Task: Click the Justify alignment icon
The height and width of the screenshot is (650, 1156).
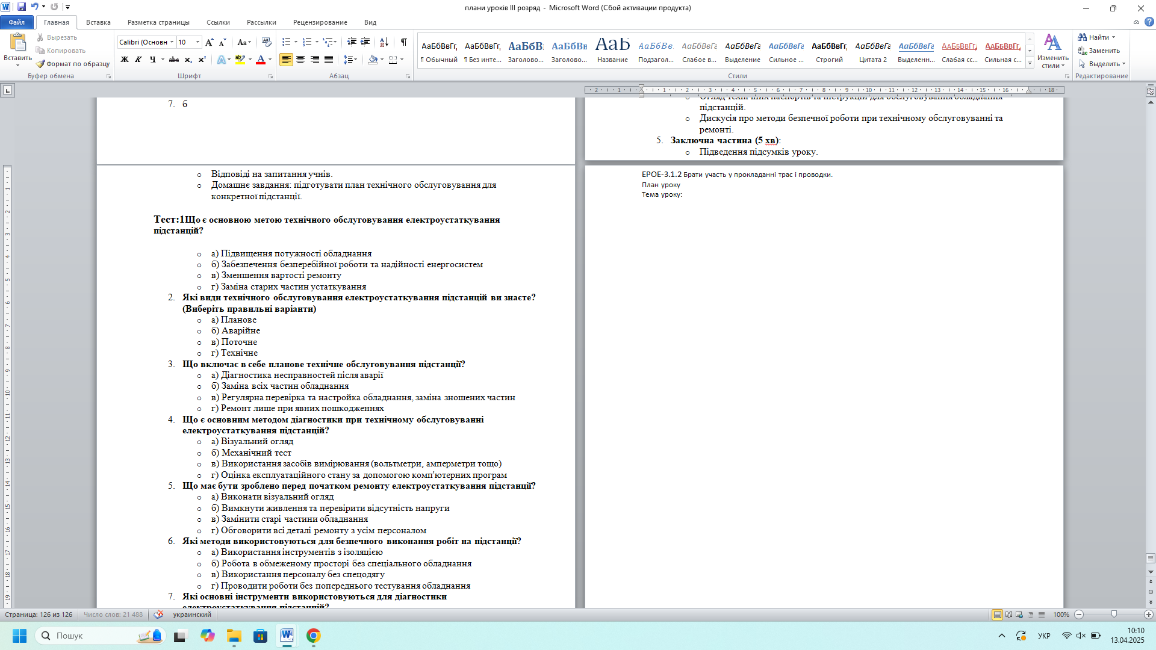Action: tap(329, 60)
